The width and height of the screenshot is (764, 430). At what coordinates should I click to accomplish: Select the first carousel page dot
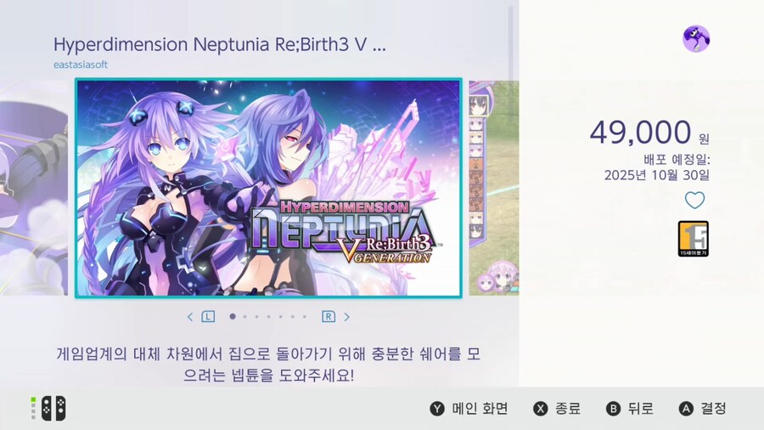click(233, 316)
